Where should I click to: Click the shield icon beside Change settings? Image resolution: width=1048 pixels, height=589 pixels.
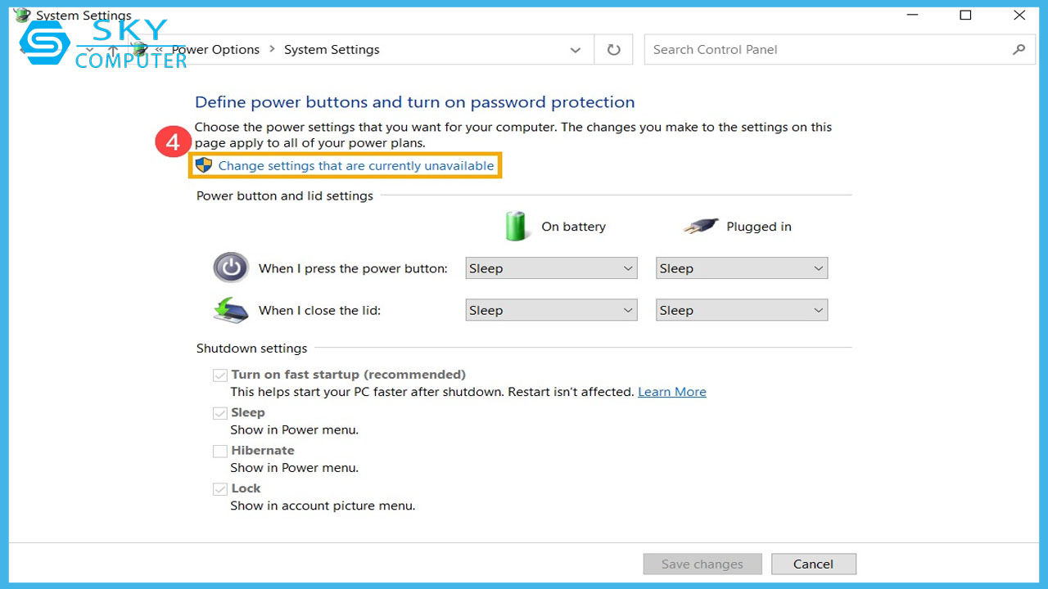pos(204,166)
